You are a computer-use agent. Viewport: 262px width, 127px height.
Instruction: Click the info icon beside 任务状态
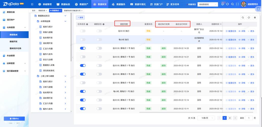[87, 24]
